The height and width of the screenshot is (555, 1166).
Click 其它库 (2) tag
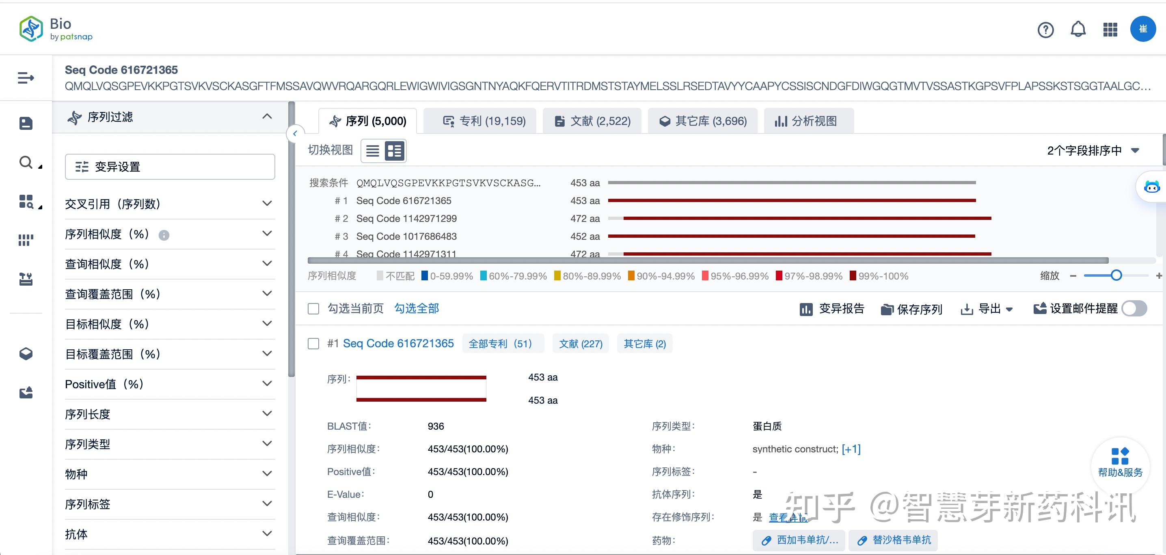pos(645,344)
